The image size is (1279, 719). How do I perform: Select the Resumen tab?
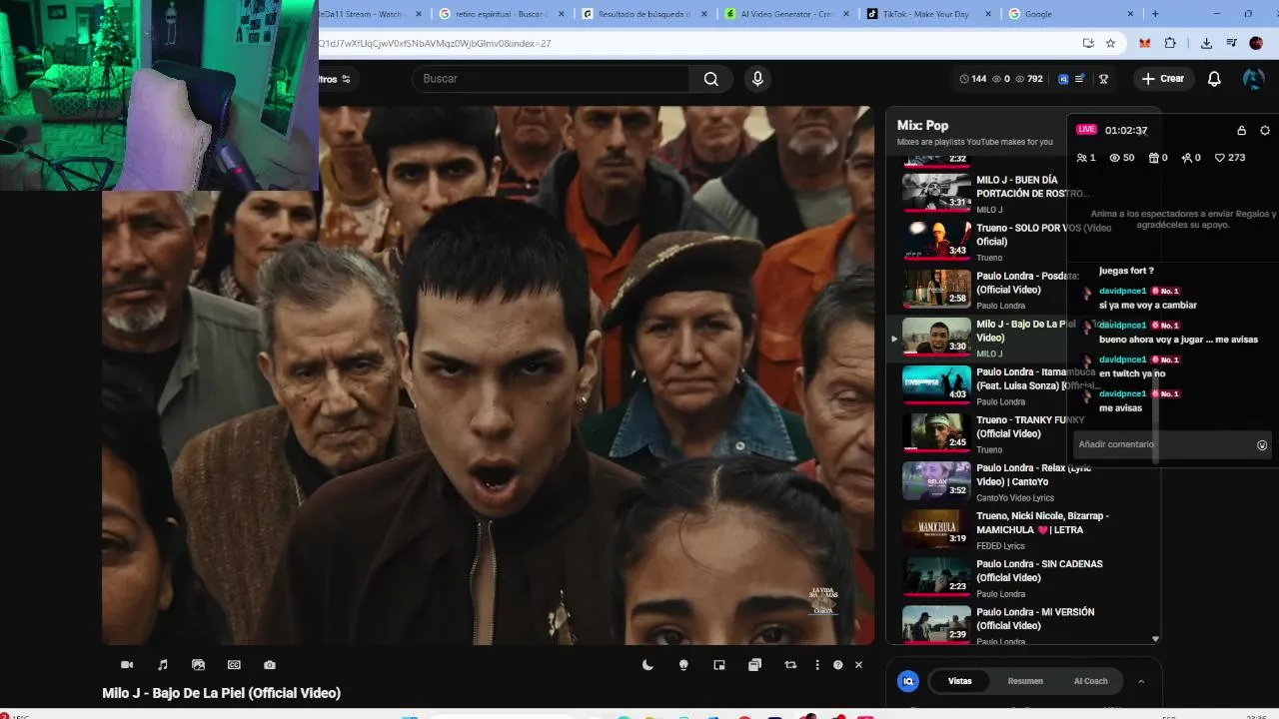(x=1025, y=681)
